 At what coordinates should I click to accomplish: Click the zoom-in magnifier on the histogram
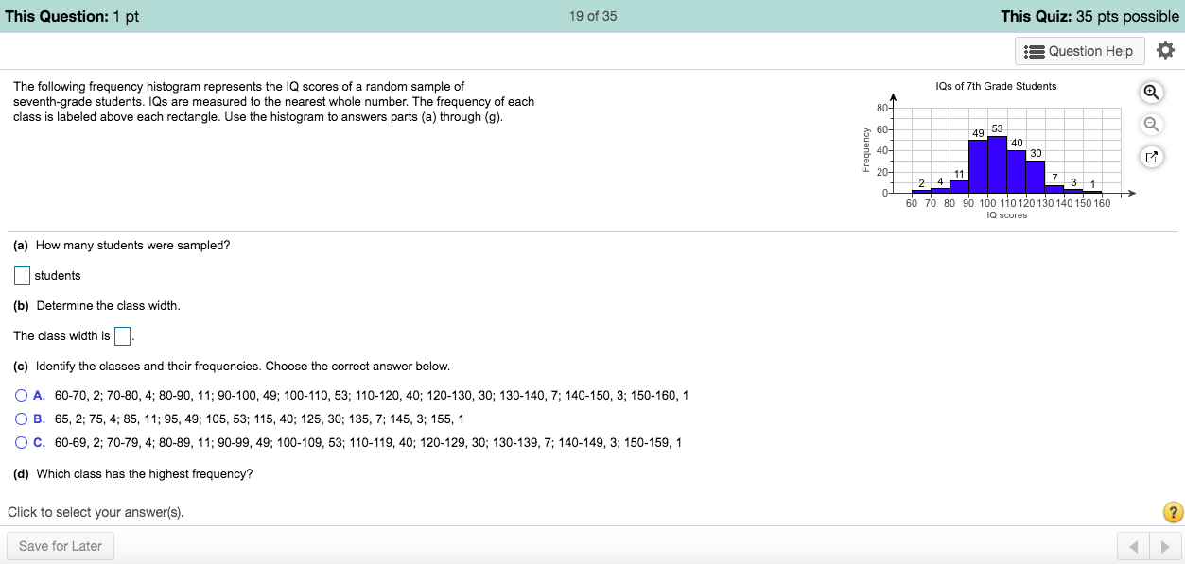click(1150, 92)
